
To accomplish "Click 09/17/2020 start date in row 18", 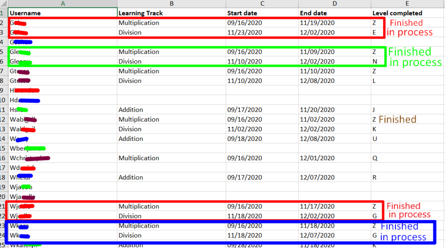I will 262,177.
